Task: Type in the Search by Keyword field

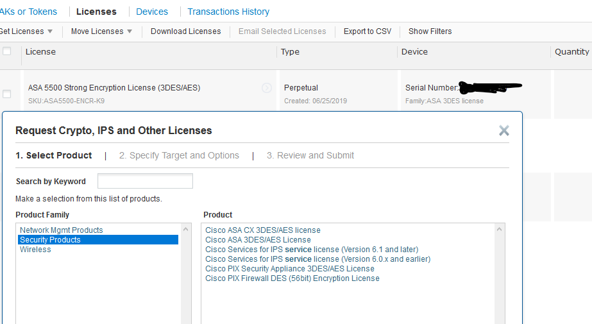Action: coord(145,181)
